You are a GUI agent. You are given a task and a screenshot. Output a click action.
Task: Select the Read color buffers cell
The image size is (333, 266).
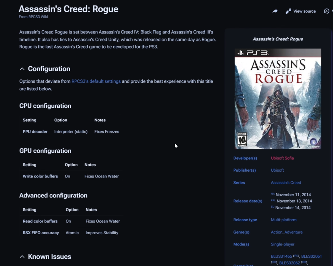[x=40, y=221]
